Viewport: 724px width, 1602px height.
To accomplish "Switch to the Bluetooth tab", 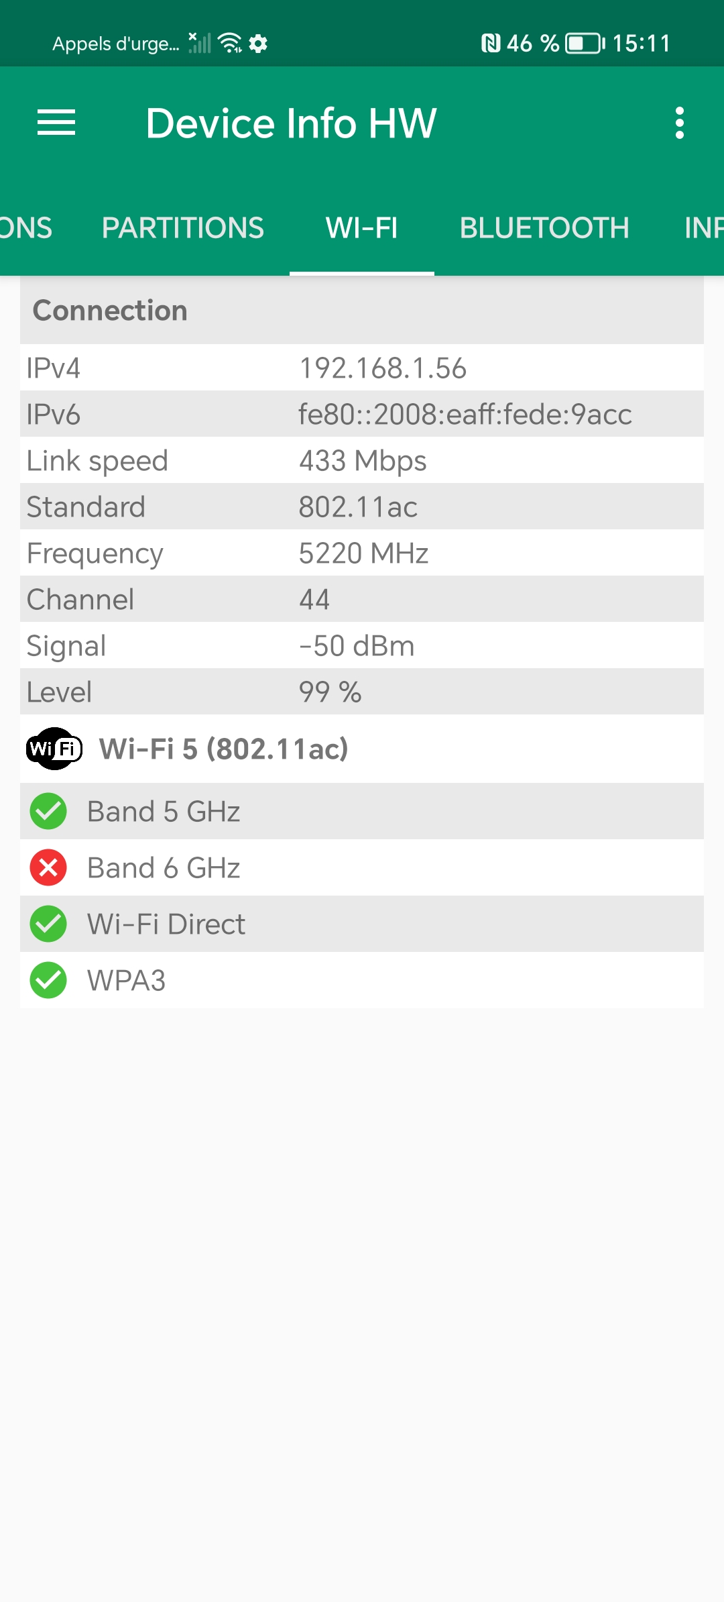I will click(x=544, y=228).
